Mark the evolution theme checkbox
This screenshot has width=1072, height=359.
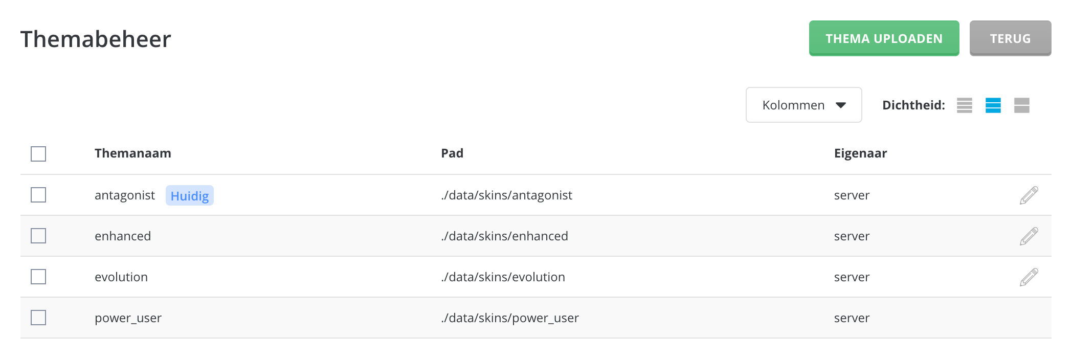(x=38, y=277)
